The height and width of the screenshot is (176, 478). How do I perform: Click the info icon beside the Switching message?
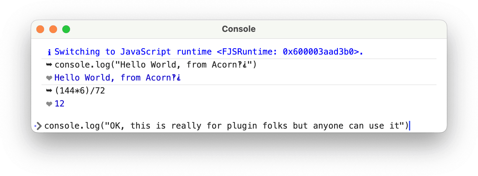49,52
